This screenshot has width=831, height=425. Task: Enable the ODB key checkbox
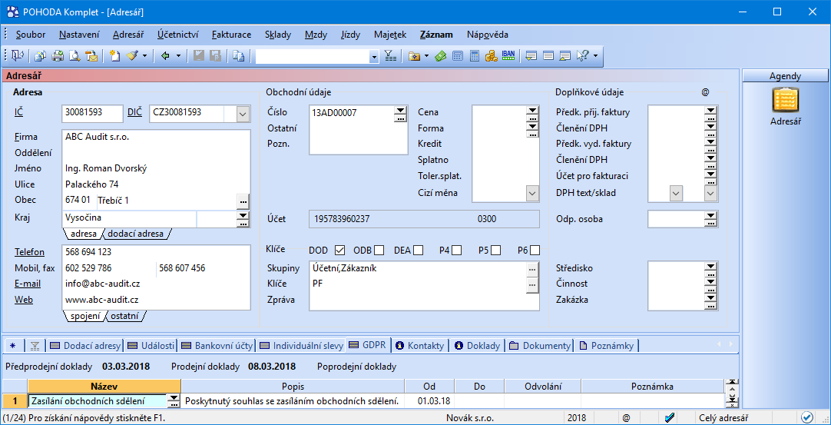[x=379, y=250]
